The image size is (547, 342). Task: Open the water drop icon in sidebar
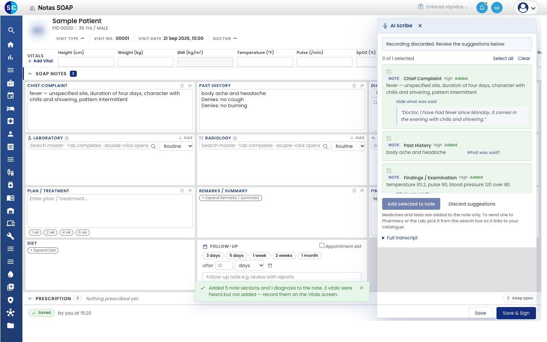tap(11, 274)
